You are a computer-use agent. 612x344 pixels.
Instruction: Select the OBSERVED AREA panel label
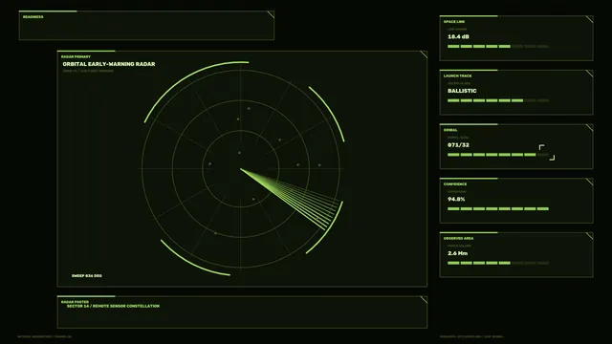[x=458, y=238]
